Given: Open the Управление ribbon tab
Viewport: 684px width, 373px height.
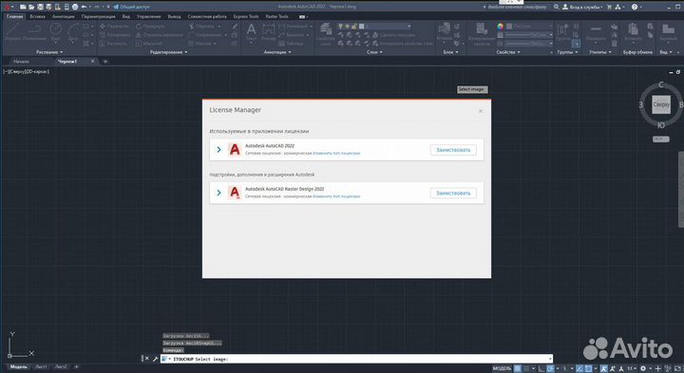Looking at the screenshot, I should [x=149, y=16].
